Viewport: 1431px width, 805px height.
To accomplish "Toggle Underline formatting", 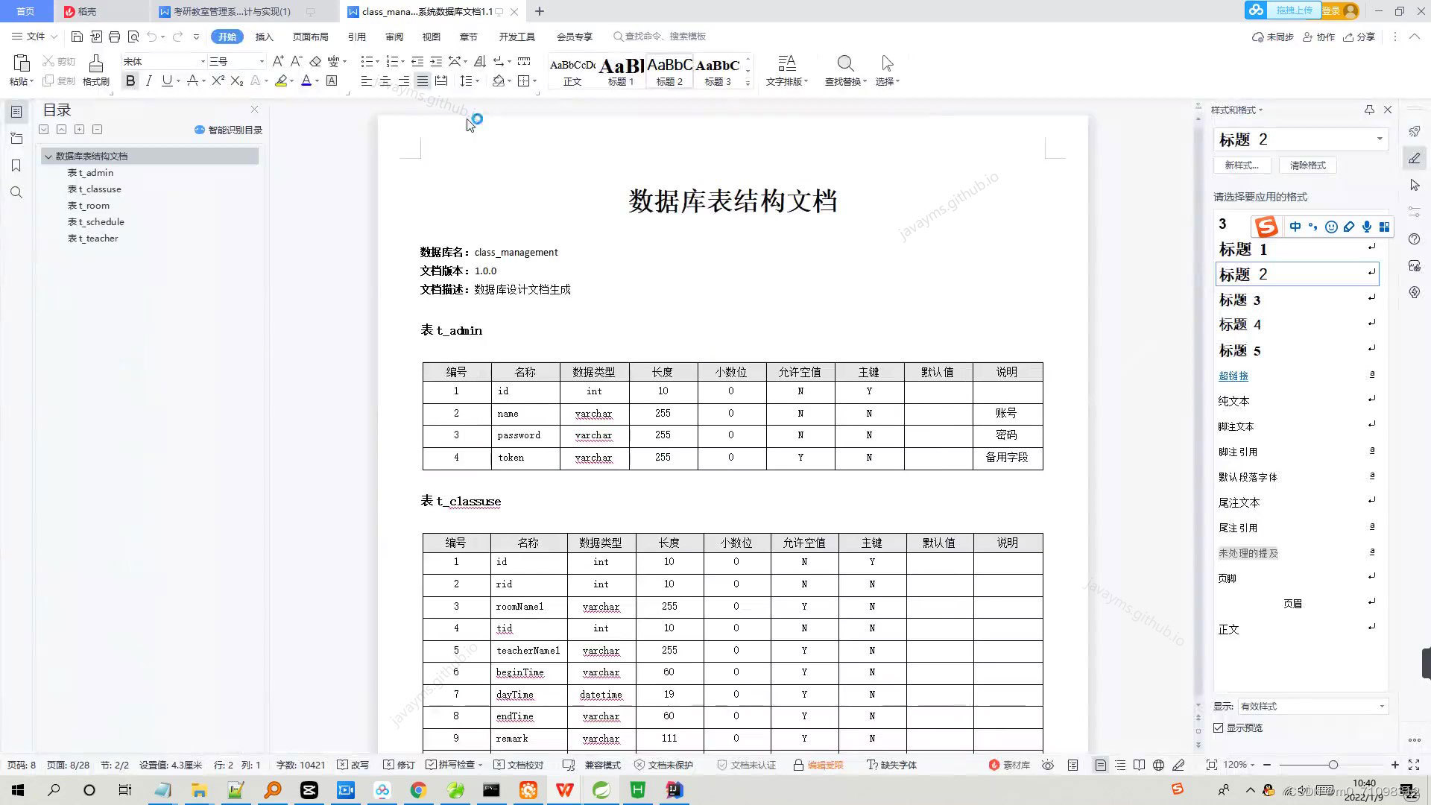I will (x=167, y=80).
